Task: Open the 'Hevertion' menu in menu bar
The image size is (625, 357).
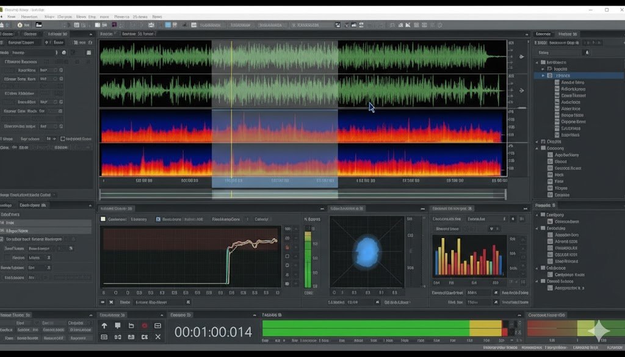Action: click(29, 17)
